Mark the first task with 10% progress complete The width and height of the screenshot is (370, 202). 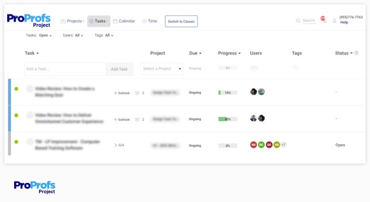point(30,89)
